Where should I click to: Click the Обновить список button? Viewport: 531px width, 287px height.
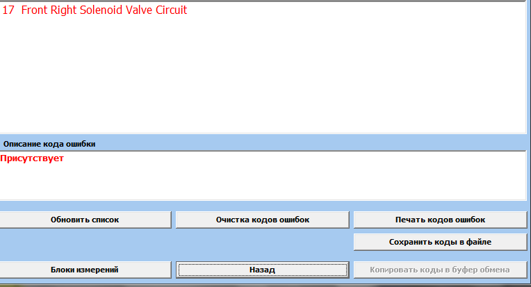pyautogui.click(x=85, y=220)
